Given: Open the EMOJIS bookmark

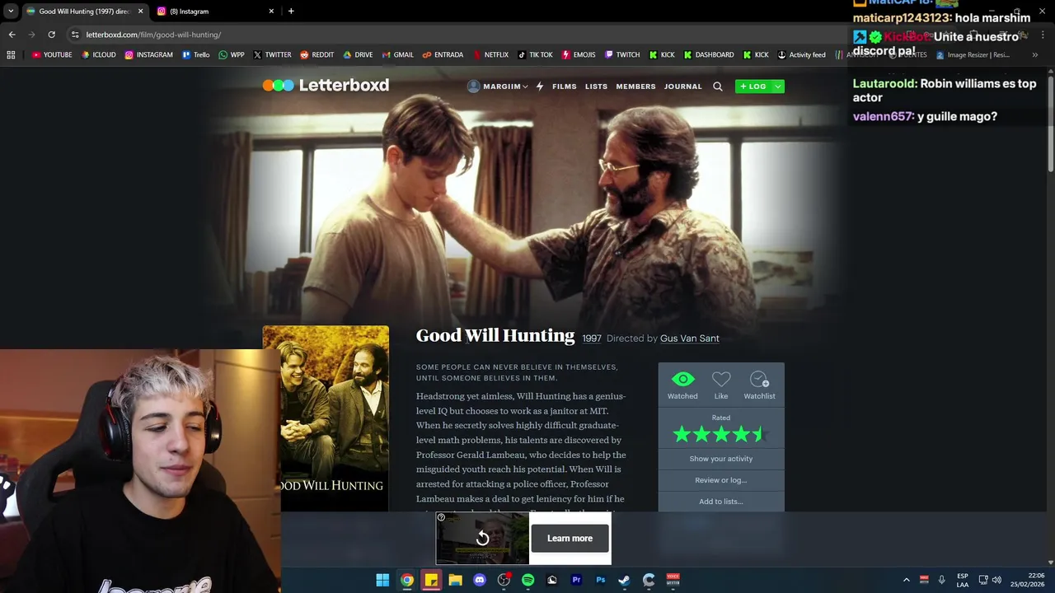Looking at the screenshot, I should coord(578,55).
